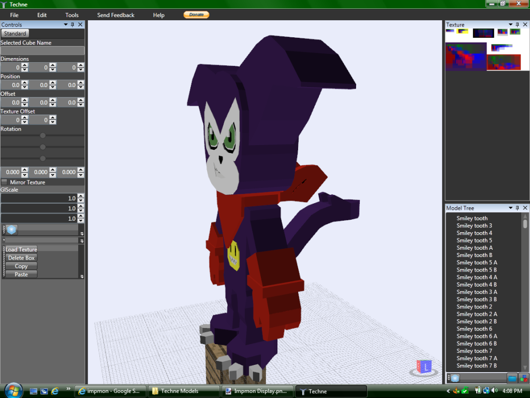Expand the cube toolbar overflow in Controls
Viewport: 530px width, 398px height.
(x=82, y=234)
